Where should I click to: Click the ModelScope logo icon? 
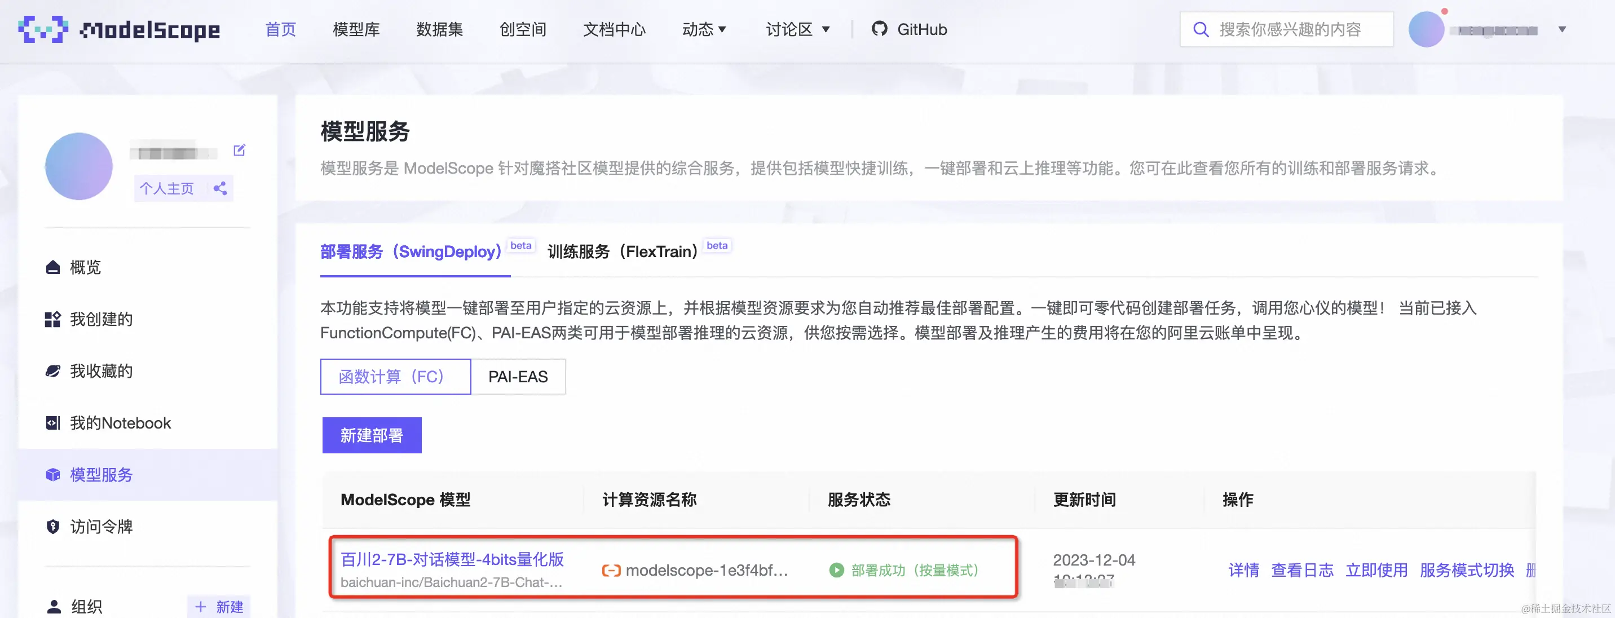pos(43,29)
